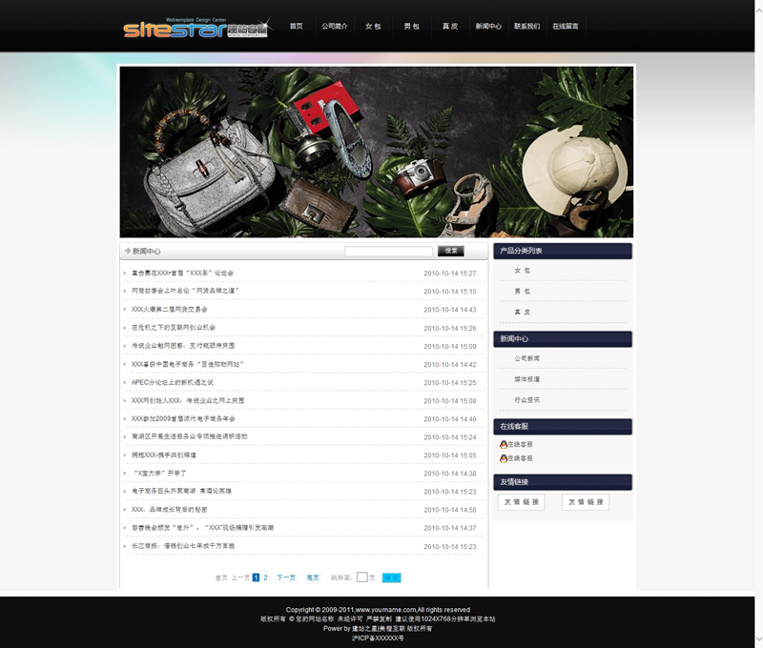Click the arrow icon beside the 新闻中心 heading
Viewport: 763px width, 648px height.
127,252
